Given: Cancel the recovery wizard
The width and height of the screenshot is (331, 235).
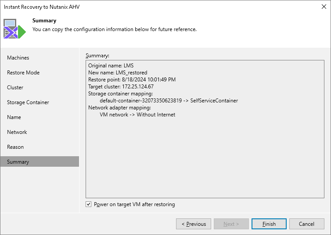Looking at the screenshot, I should pos(306,224).
